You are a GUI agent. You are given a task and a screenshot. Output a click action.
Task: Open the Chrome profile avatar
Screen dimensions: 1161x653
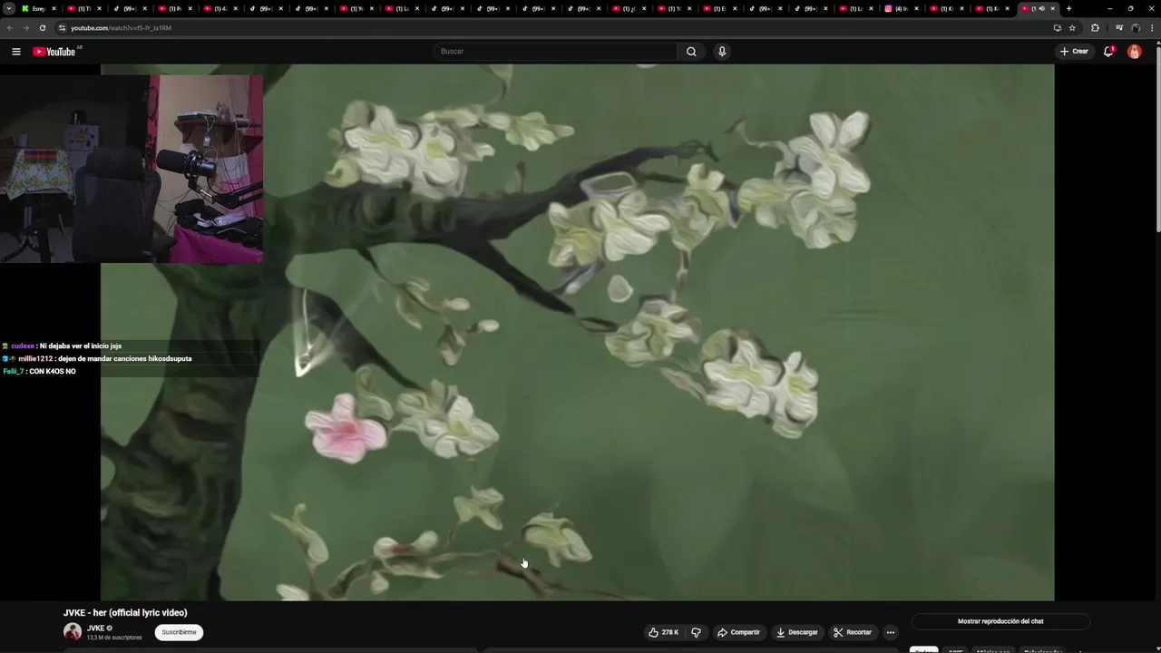click(1135, 28)
